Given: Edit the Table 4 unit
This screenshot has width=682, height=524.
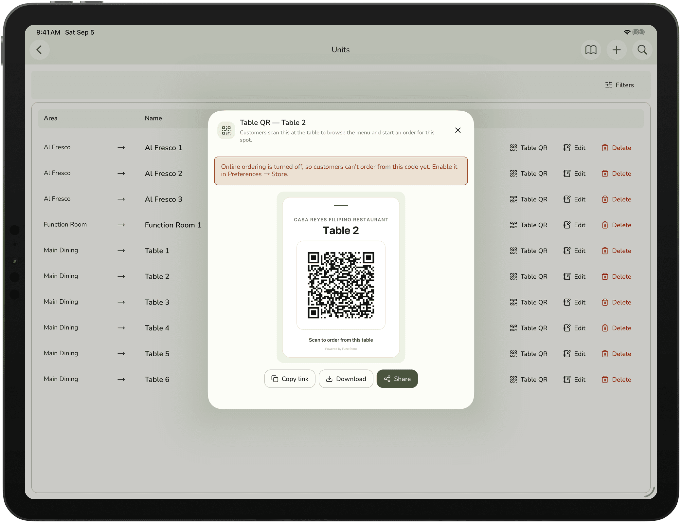Looking at the screenshot, I should [x=574, y=328].
